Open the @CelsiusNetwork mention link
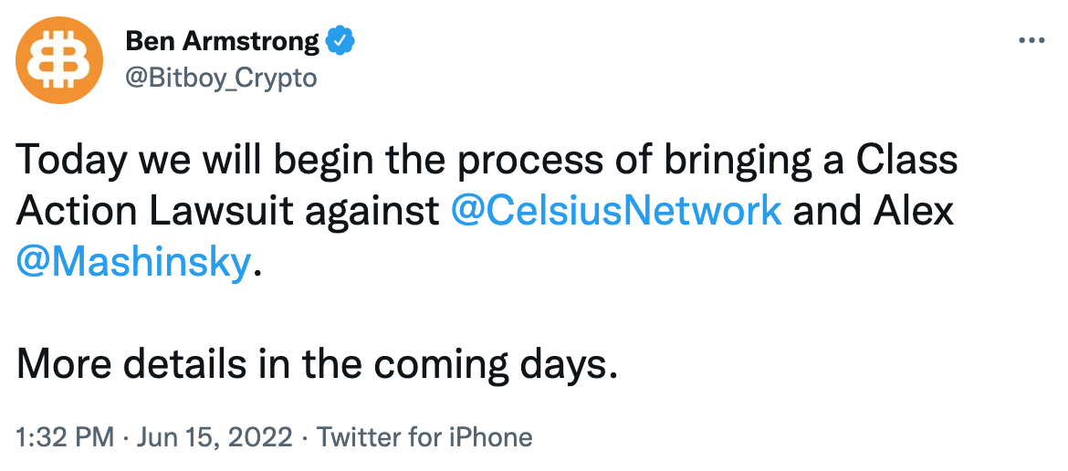Image resolution: width=1068 pixels, height=471 pixels. [x=617, y=211]
